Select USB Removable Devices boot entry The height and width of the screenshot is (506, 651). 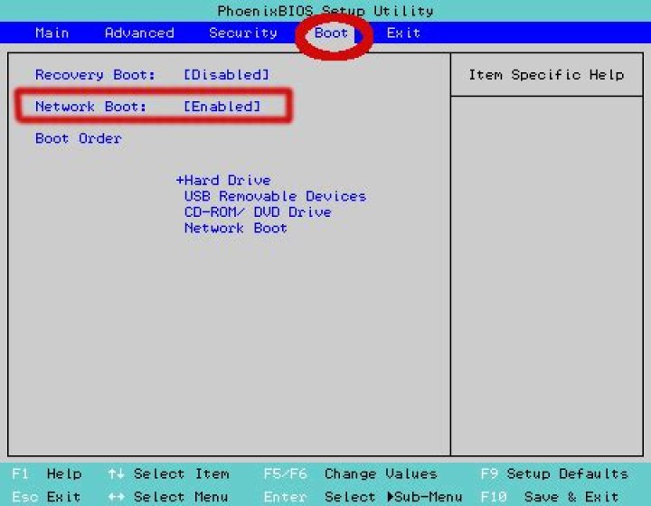click(x=275, y=196)
